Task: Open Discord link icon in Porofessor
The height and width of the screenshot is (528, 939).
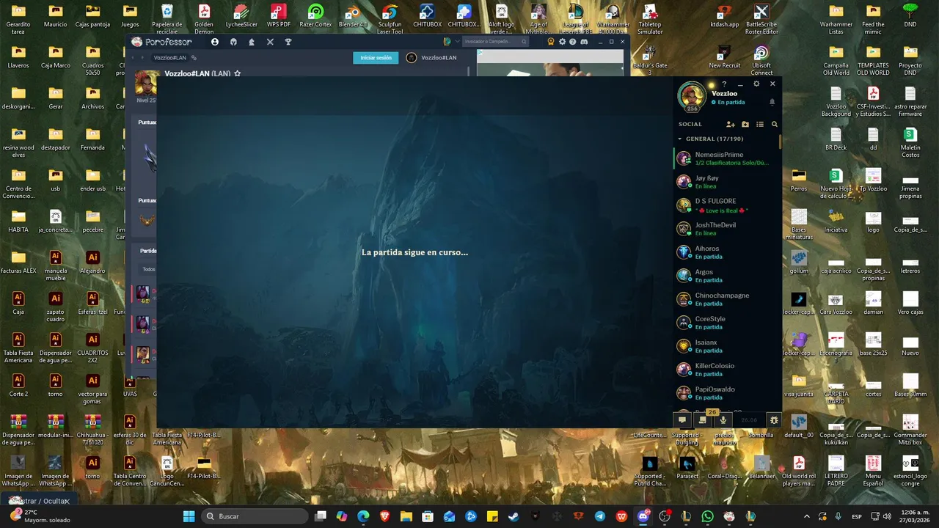Action: coord(584,42)
